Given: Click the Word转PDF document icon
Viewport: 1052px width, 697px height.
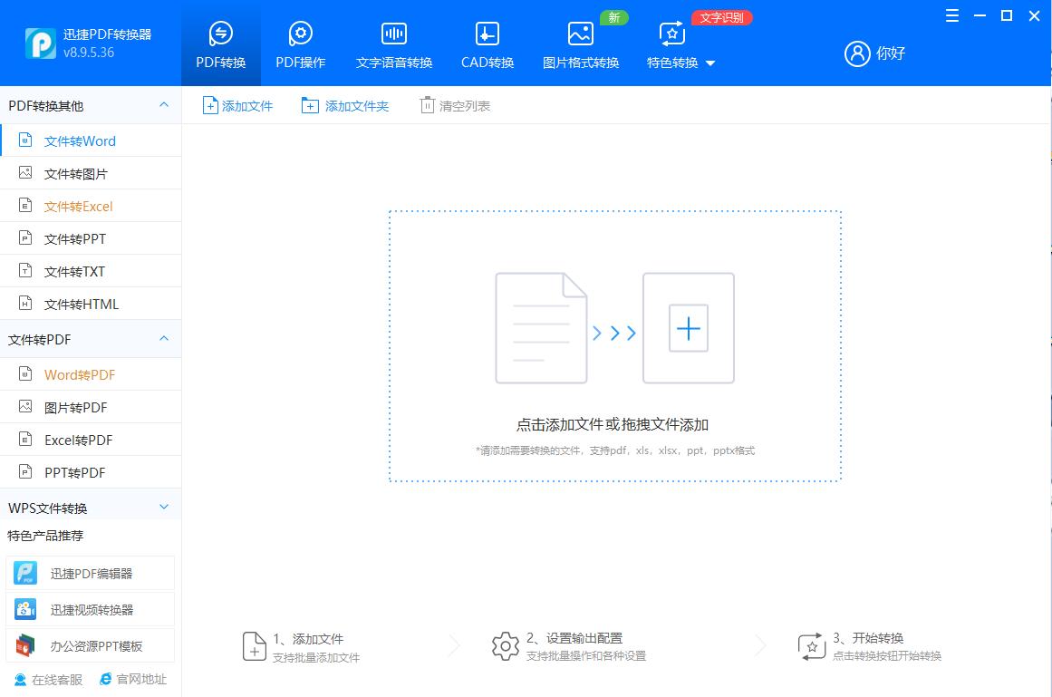Looking at the screenshot, I should coord(25,373).
